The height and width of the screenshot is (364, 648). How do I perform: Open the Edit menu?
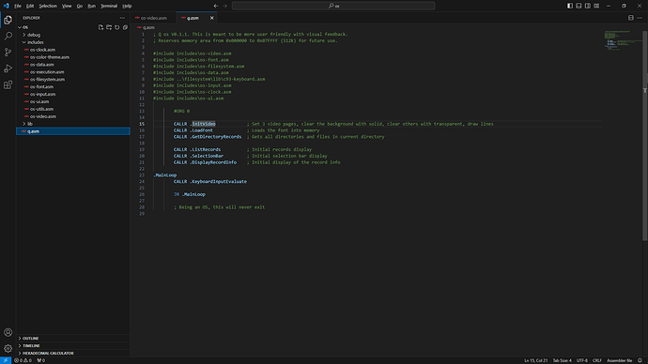[x=30, y=6]
